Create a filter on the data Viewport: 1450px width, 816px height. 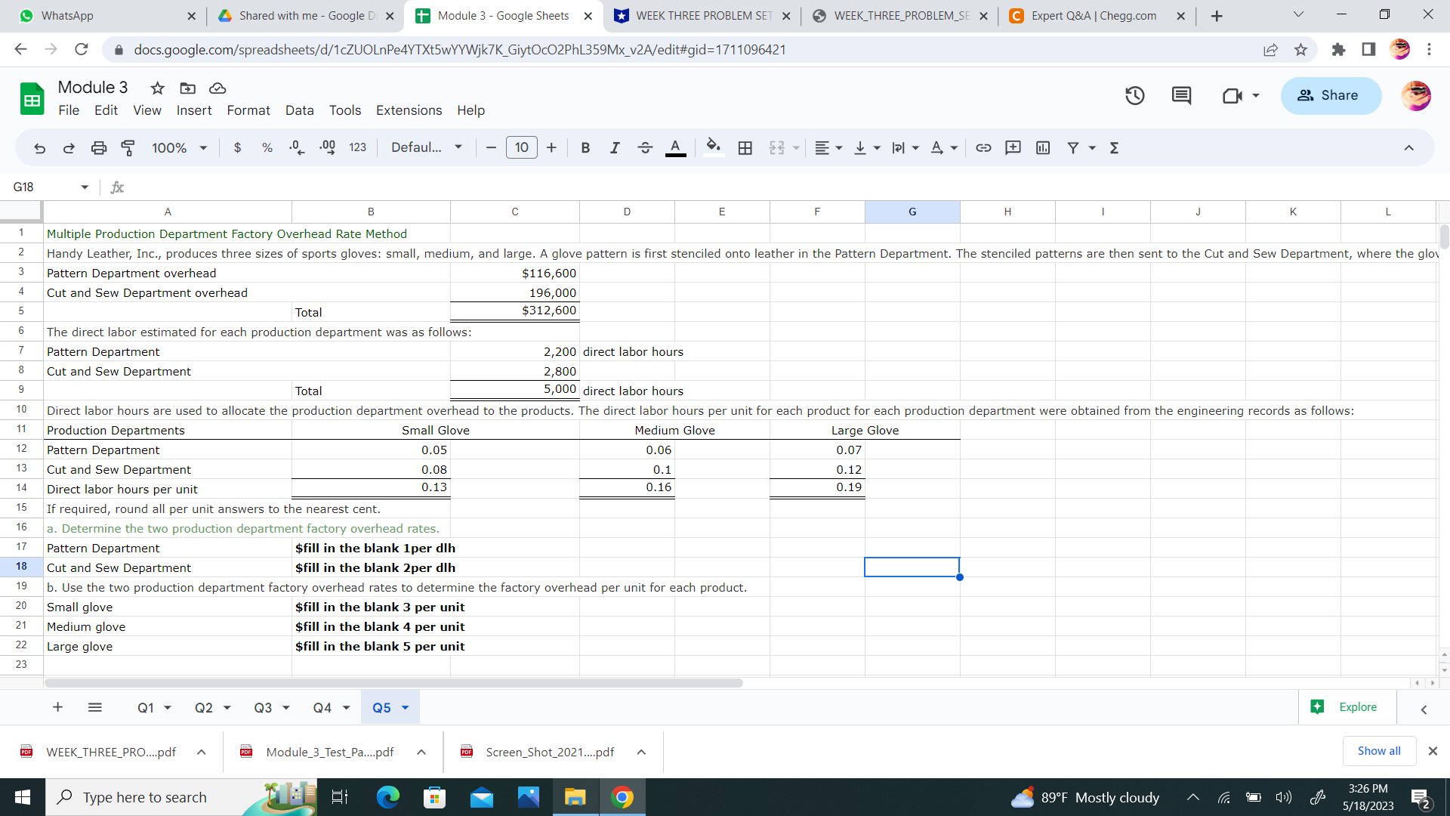(x=1075, y=147)
